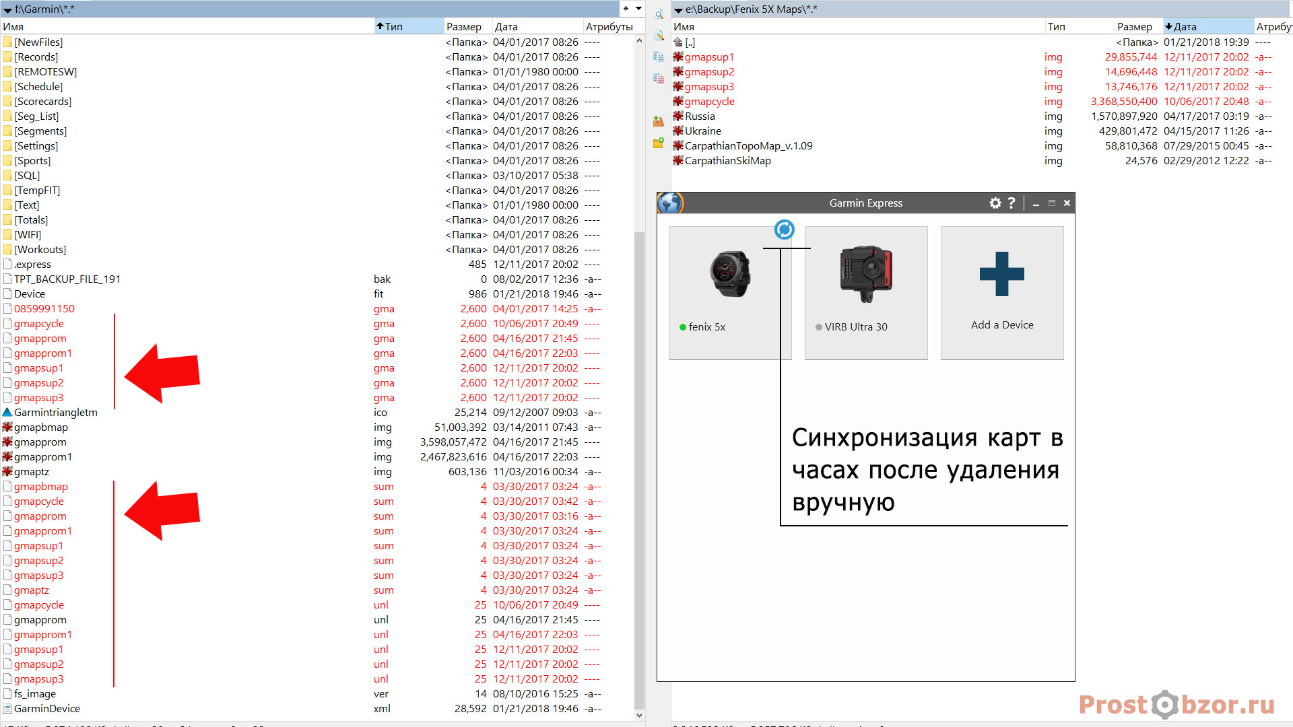Select the VIRB Ultra 30 device
The width and height of the screenshot is (1293, 727).
coord(866,293)
